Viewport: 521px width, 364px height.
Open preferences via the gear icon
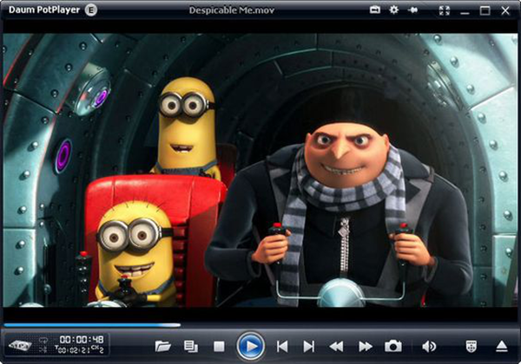click(393, 10)
